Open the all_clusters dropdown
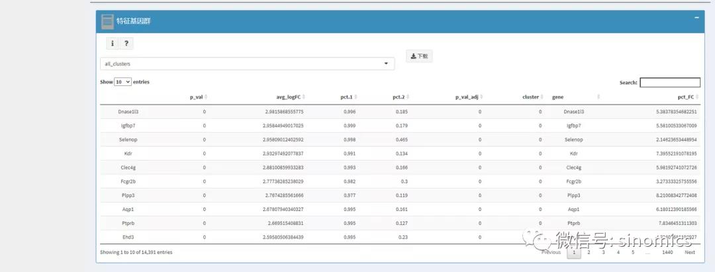The image size is (715, 272). point(247,64)
